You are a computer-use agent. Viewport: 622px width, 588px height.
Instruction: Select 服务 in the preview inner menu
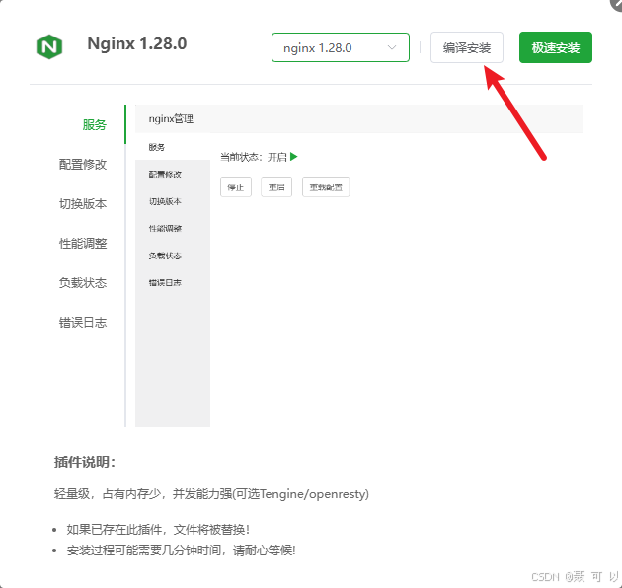click(x=156, y=147)
